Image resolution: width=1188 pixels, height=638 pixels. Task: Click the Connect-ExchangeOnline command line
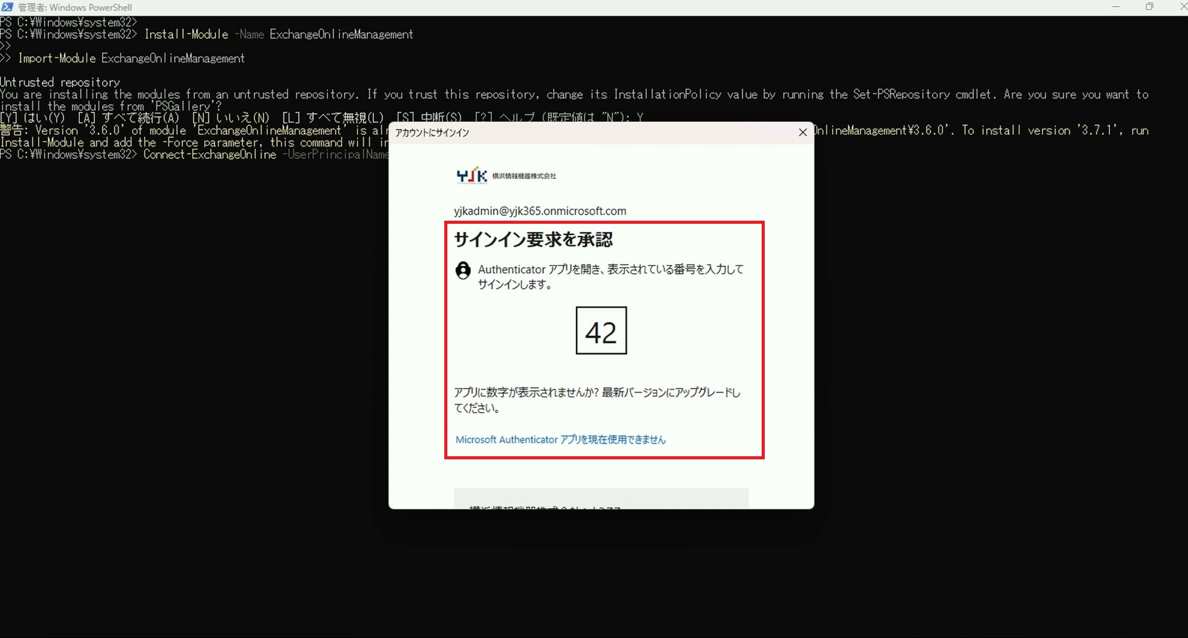tap(209, 155)
